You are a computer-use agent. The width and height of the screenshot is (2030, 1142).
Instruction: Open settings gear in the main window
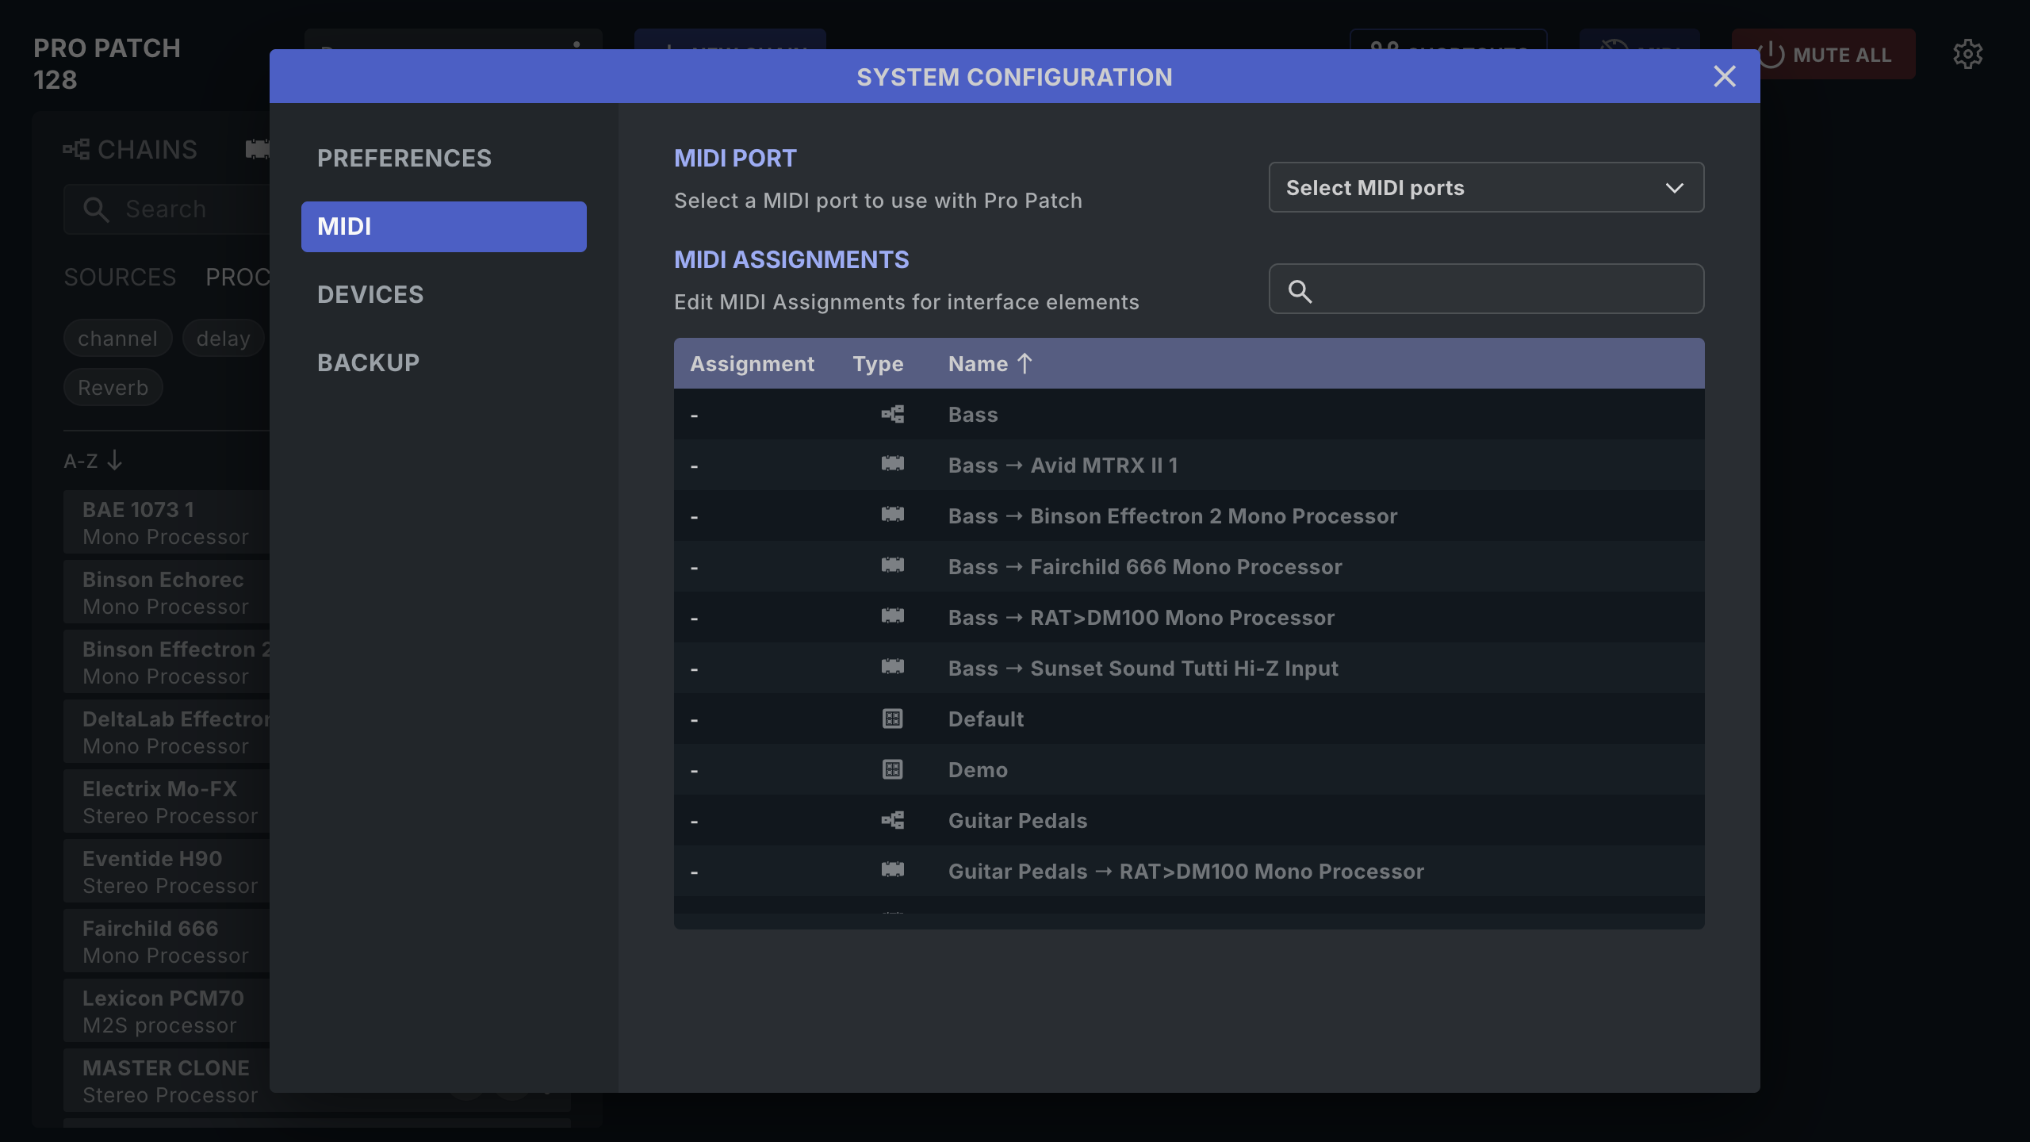pyautogui.click(x=1967, y=54)
